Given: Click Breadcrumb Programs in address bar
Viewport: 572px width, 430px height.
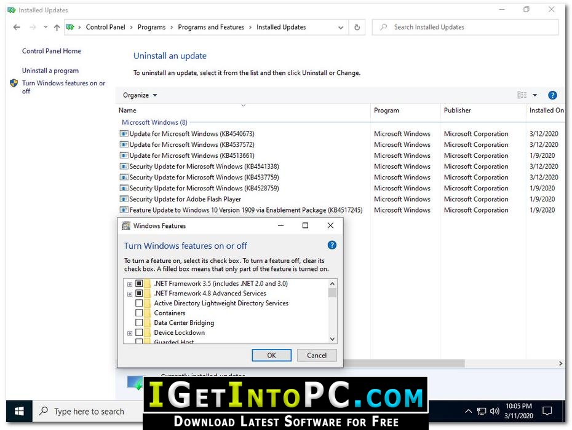Looking at the screenshot, I should click(151, 27).
